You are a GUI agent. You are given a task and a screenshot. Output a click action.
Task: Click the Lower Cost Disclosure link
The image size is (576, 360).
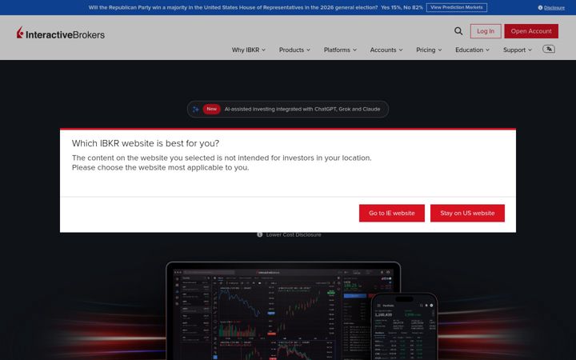click(x=294, y=234)
